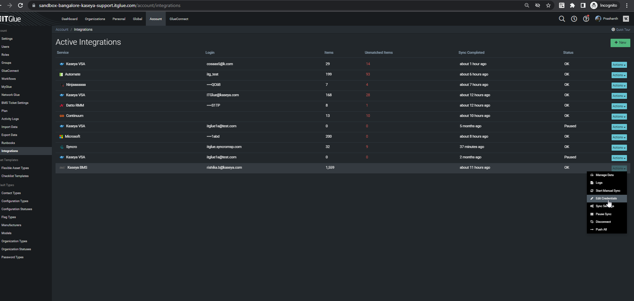Open the Personal tab
Screen dimensions: 634x301
point(119,19)
